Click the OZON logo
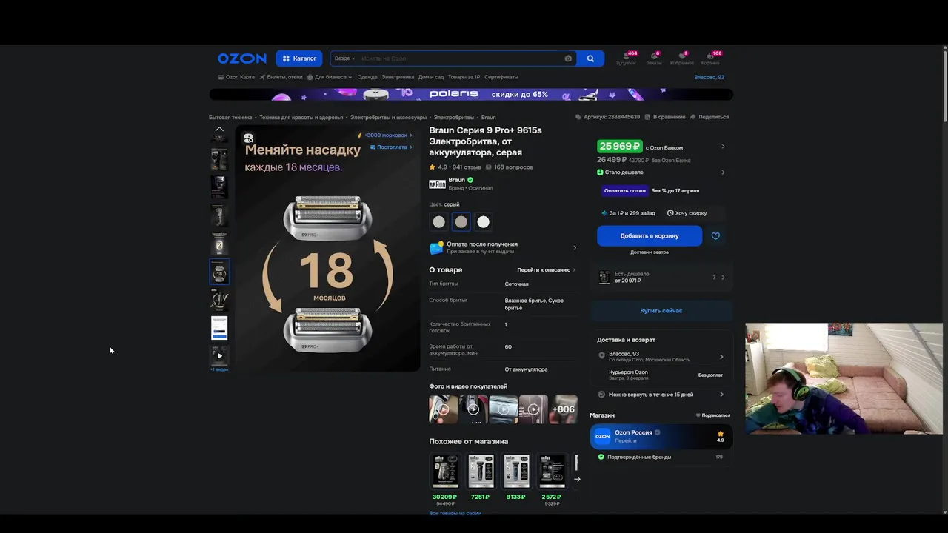948x533 pixels. pos(241,58)
